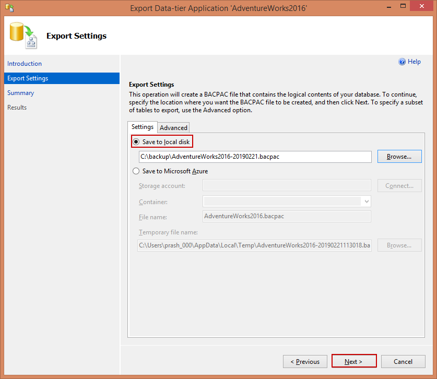437x379 pixels.
Task: Select Export Settings in the sidebar
Action: (x=28, y=78)
